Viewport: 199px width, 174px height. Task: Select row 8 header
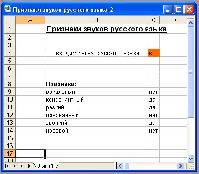click(x=10, y=84)
